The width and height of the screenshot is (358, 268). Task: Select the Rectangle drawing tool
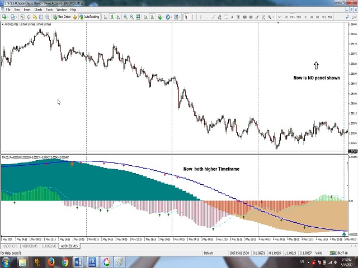[251, 17]
